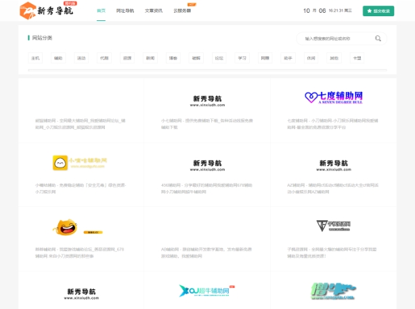The height and width of the screenshot is (309, 415).
Task: Select the 博客 category tag
Action: point(173,58)
